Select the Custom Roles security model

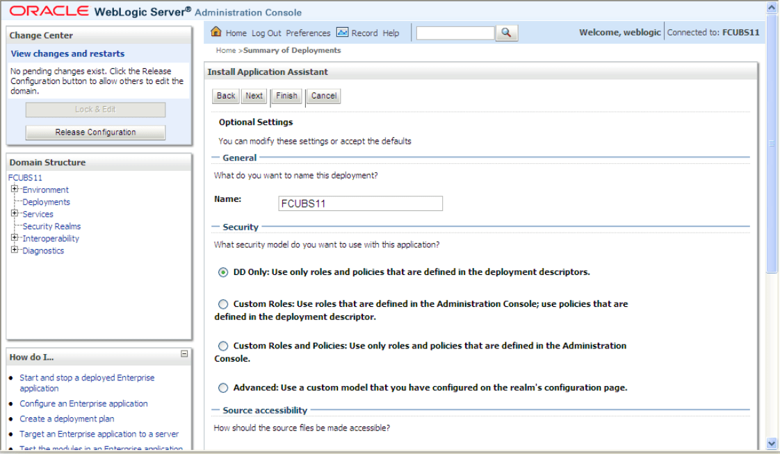pyautogui.click(x=223, y=304)
